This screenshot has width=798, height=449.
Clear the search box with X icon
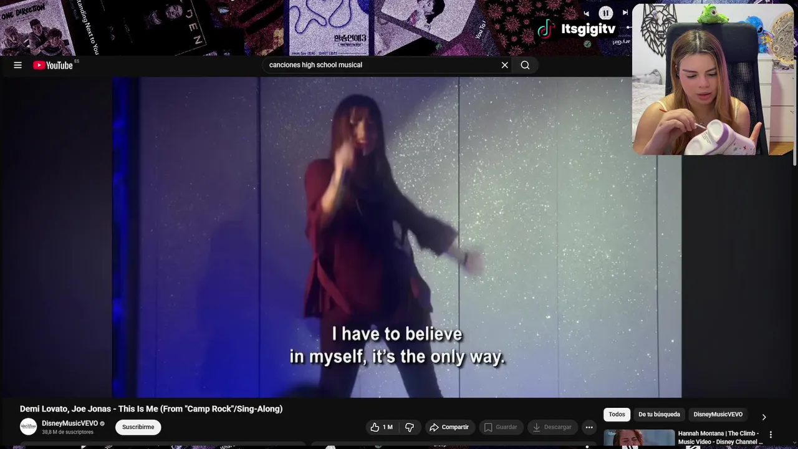click(x=505, y=65)
